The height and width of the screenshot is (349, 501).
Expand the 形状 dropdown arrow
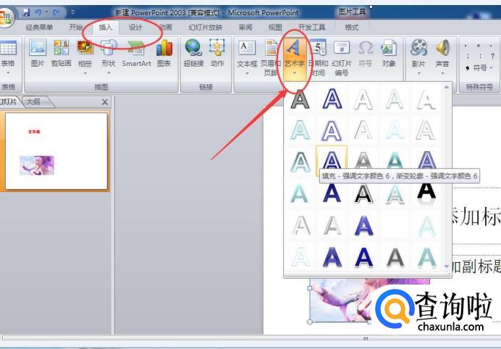109,73
